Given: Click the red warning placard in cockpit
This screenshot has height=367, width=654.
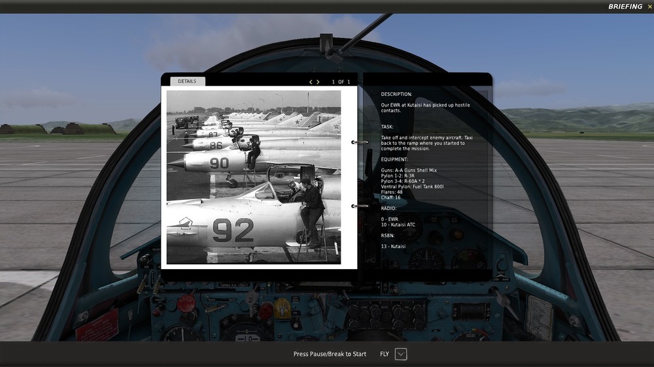Looking at the screenshot, I should click(x=97, y=325).
